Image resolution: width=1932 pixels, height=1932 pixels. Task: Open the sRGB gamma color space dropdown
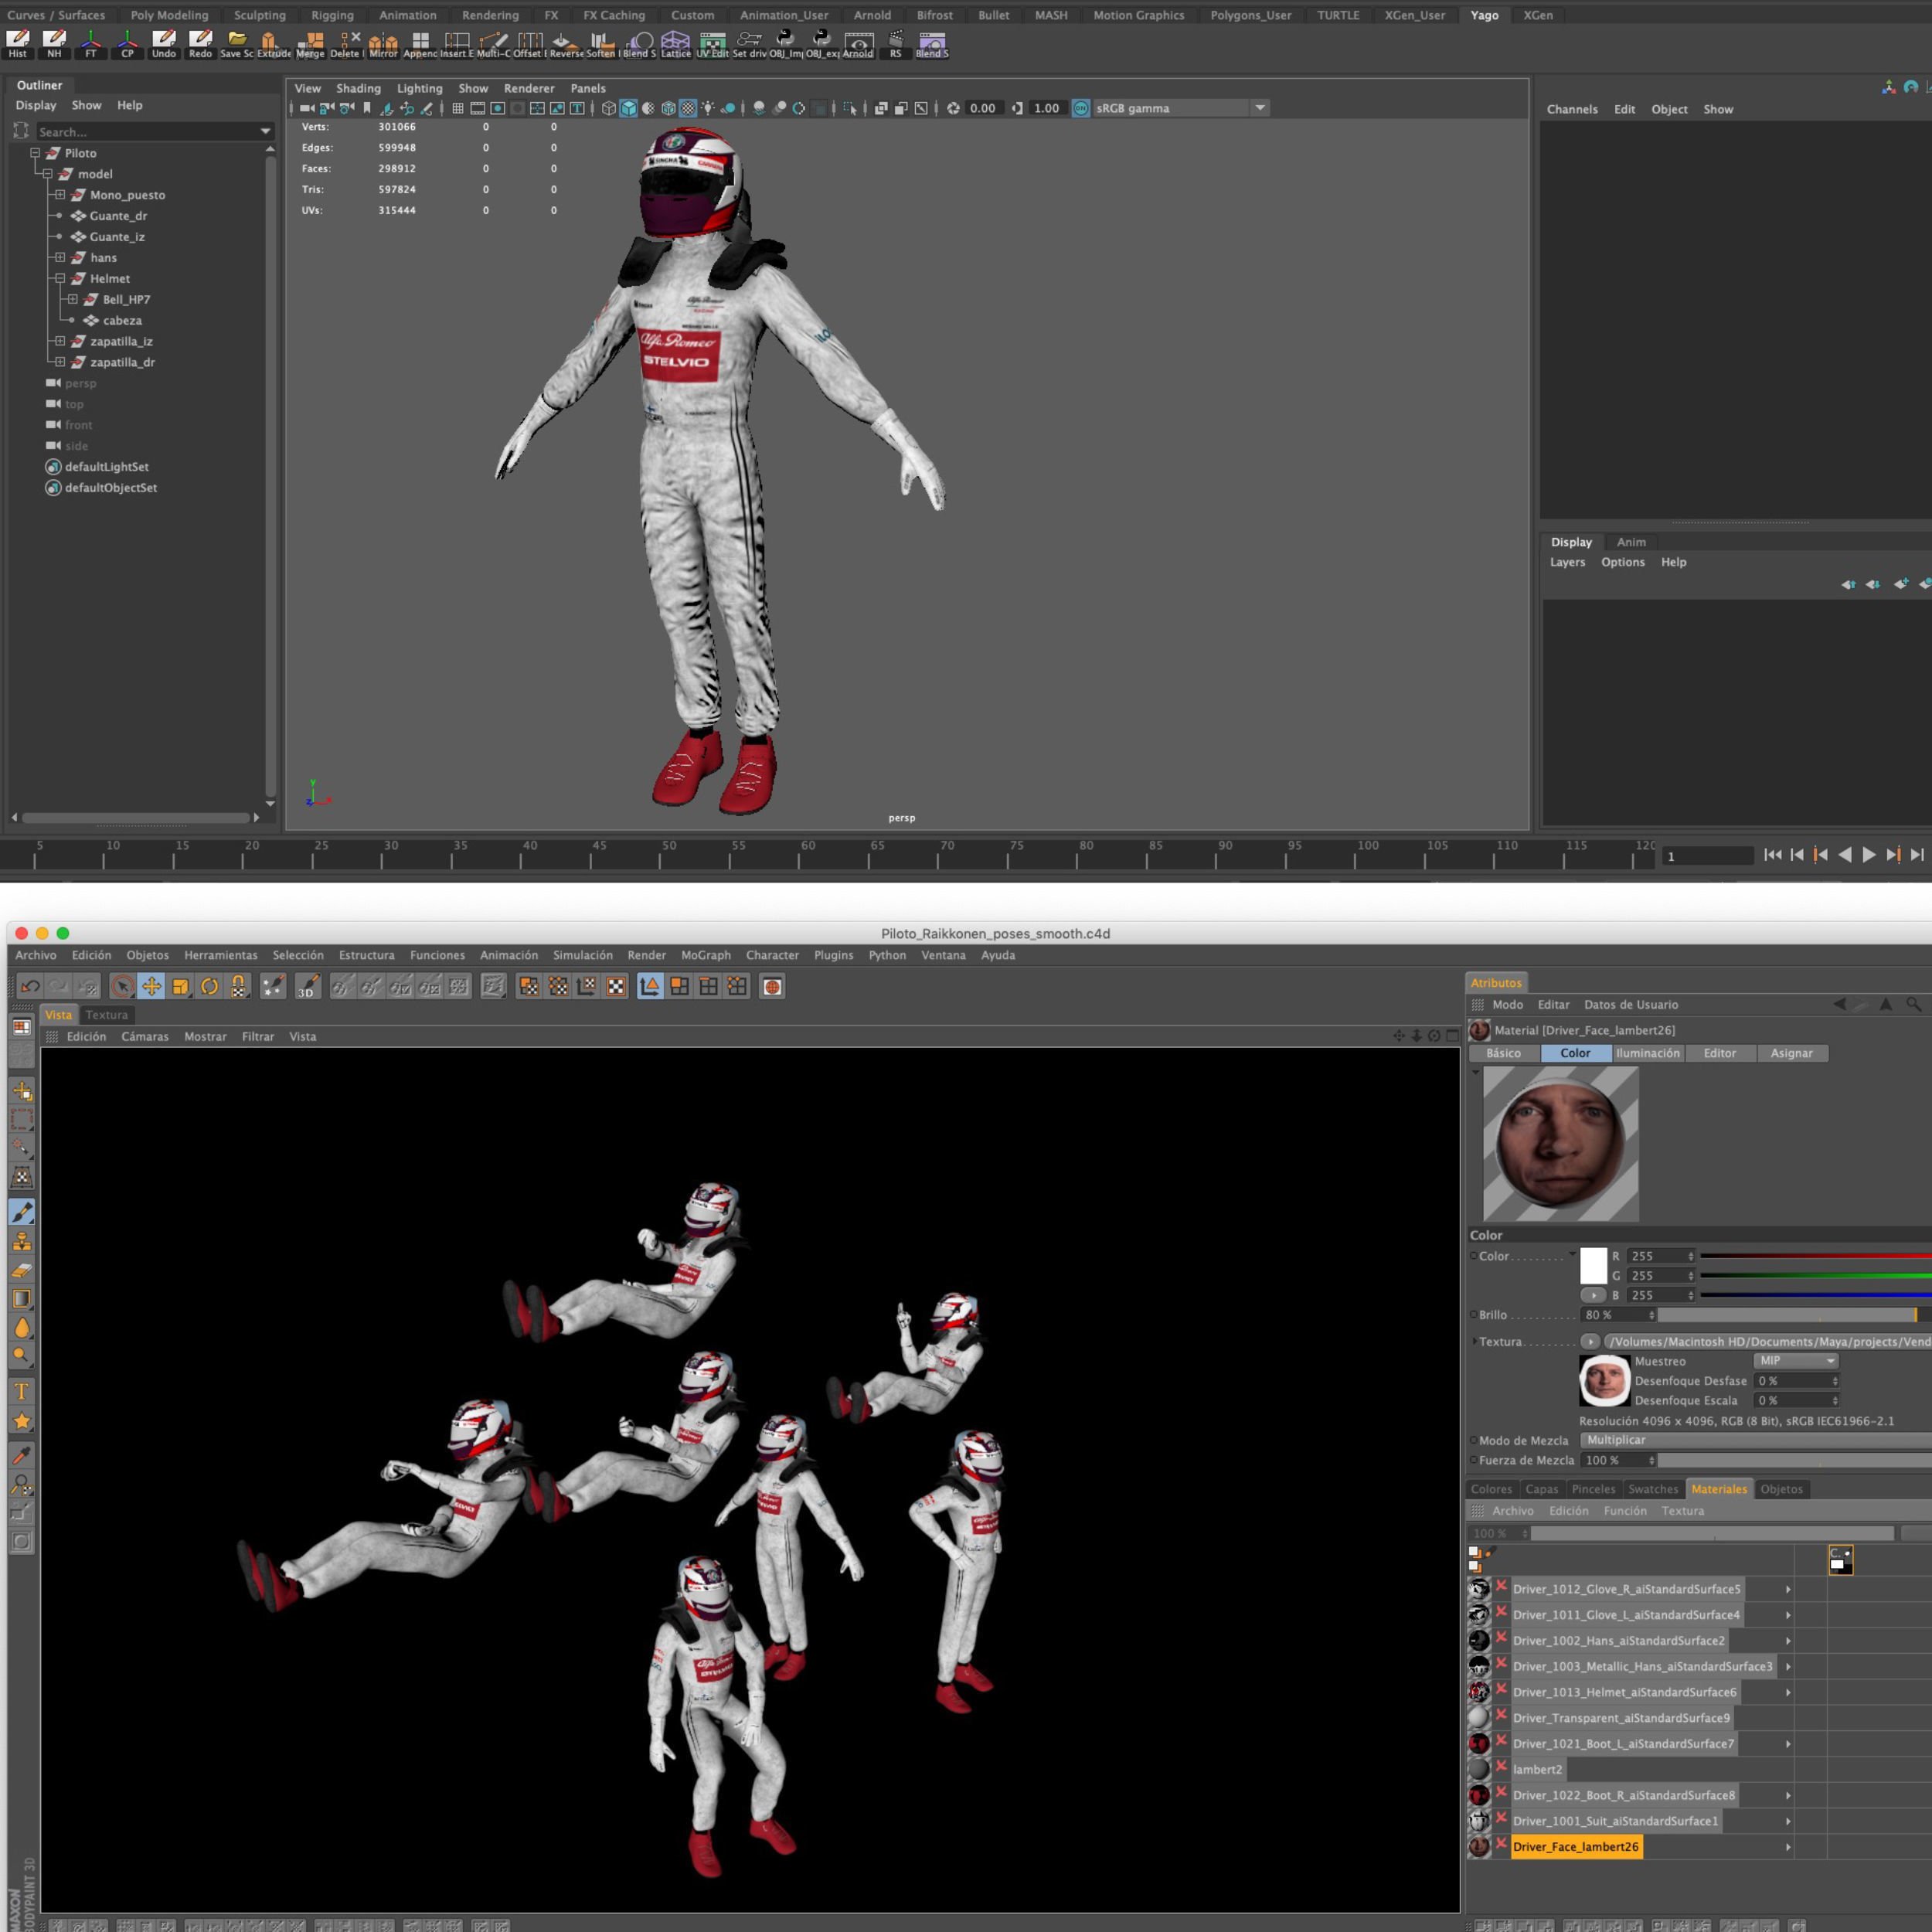(x=1260, y=108)
